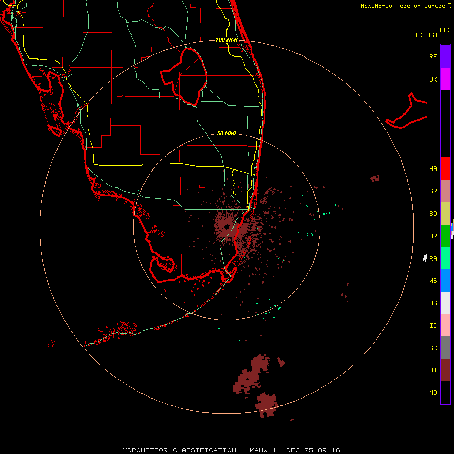
Task: Click the 'KAMX' radar site identifier
Action: tap(259, 450)
